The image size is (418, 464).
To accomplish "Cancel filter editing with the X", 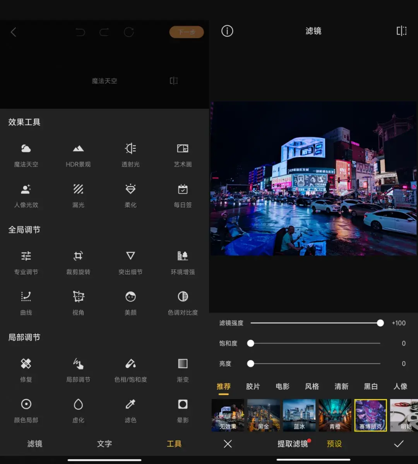I will 228,444.
